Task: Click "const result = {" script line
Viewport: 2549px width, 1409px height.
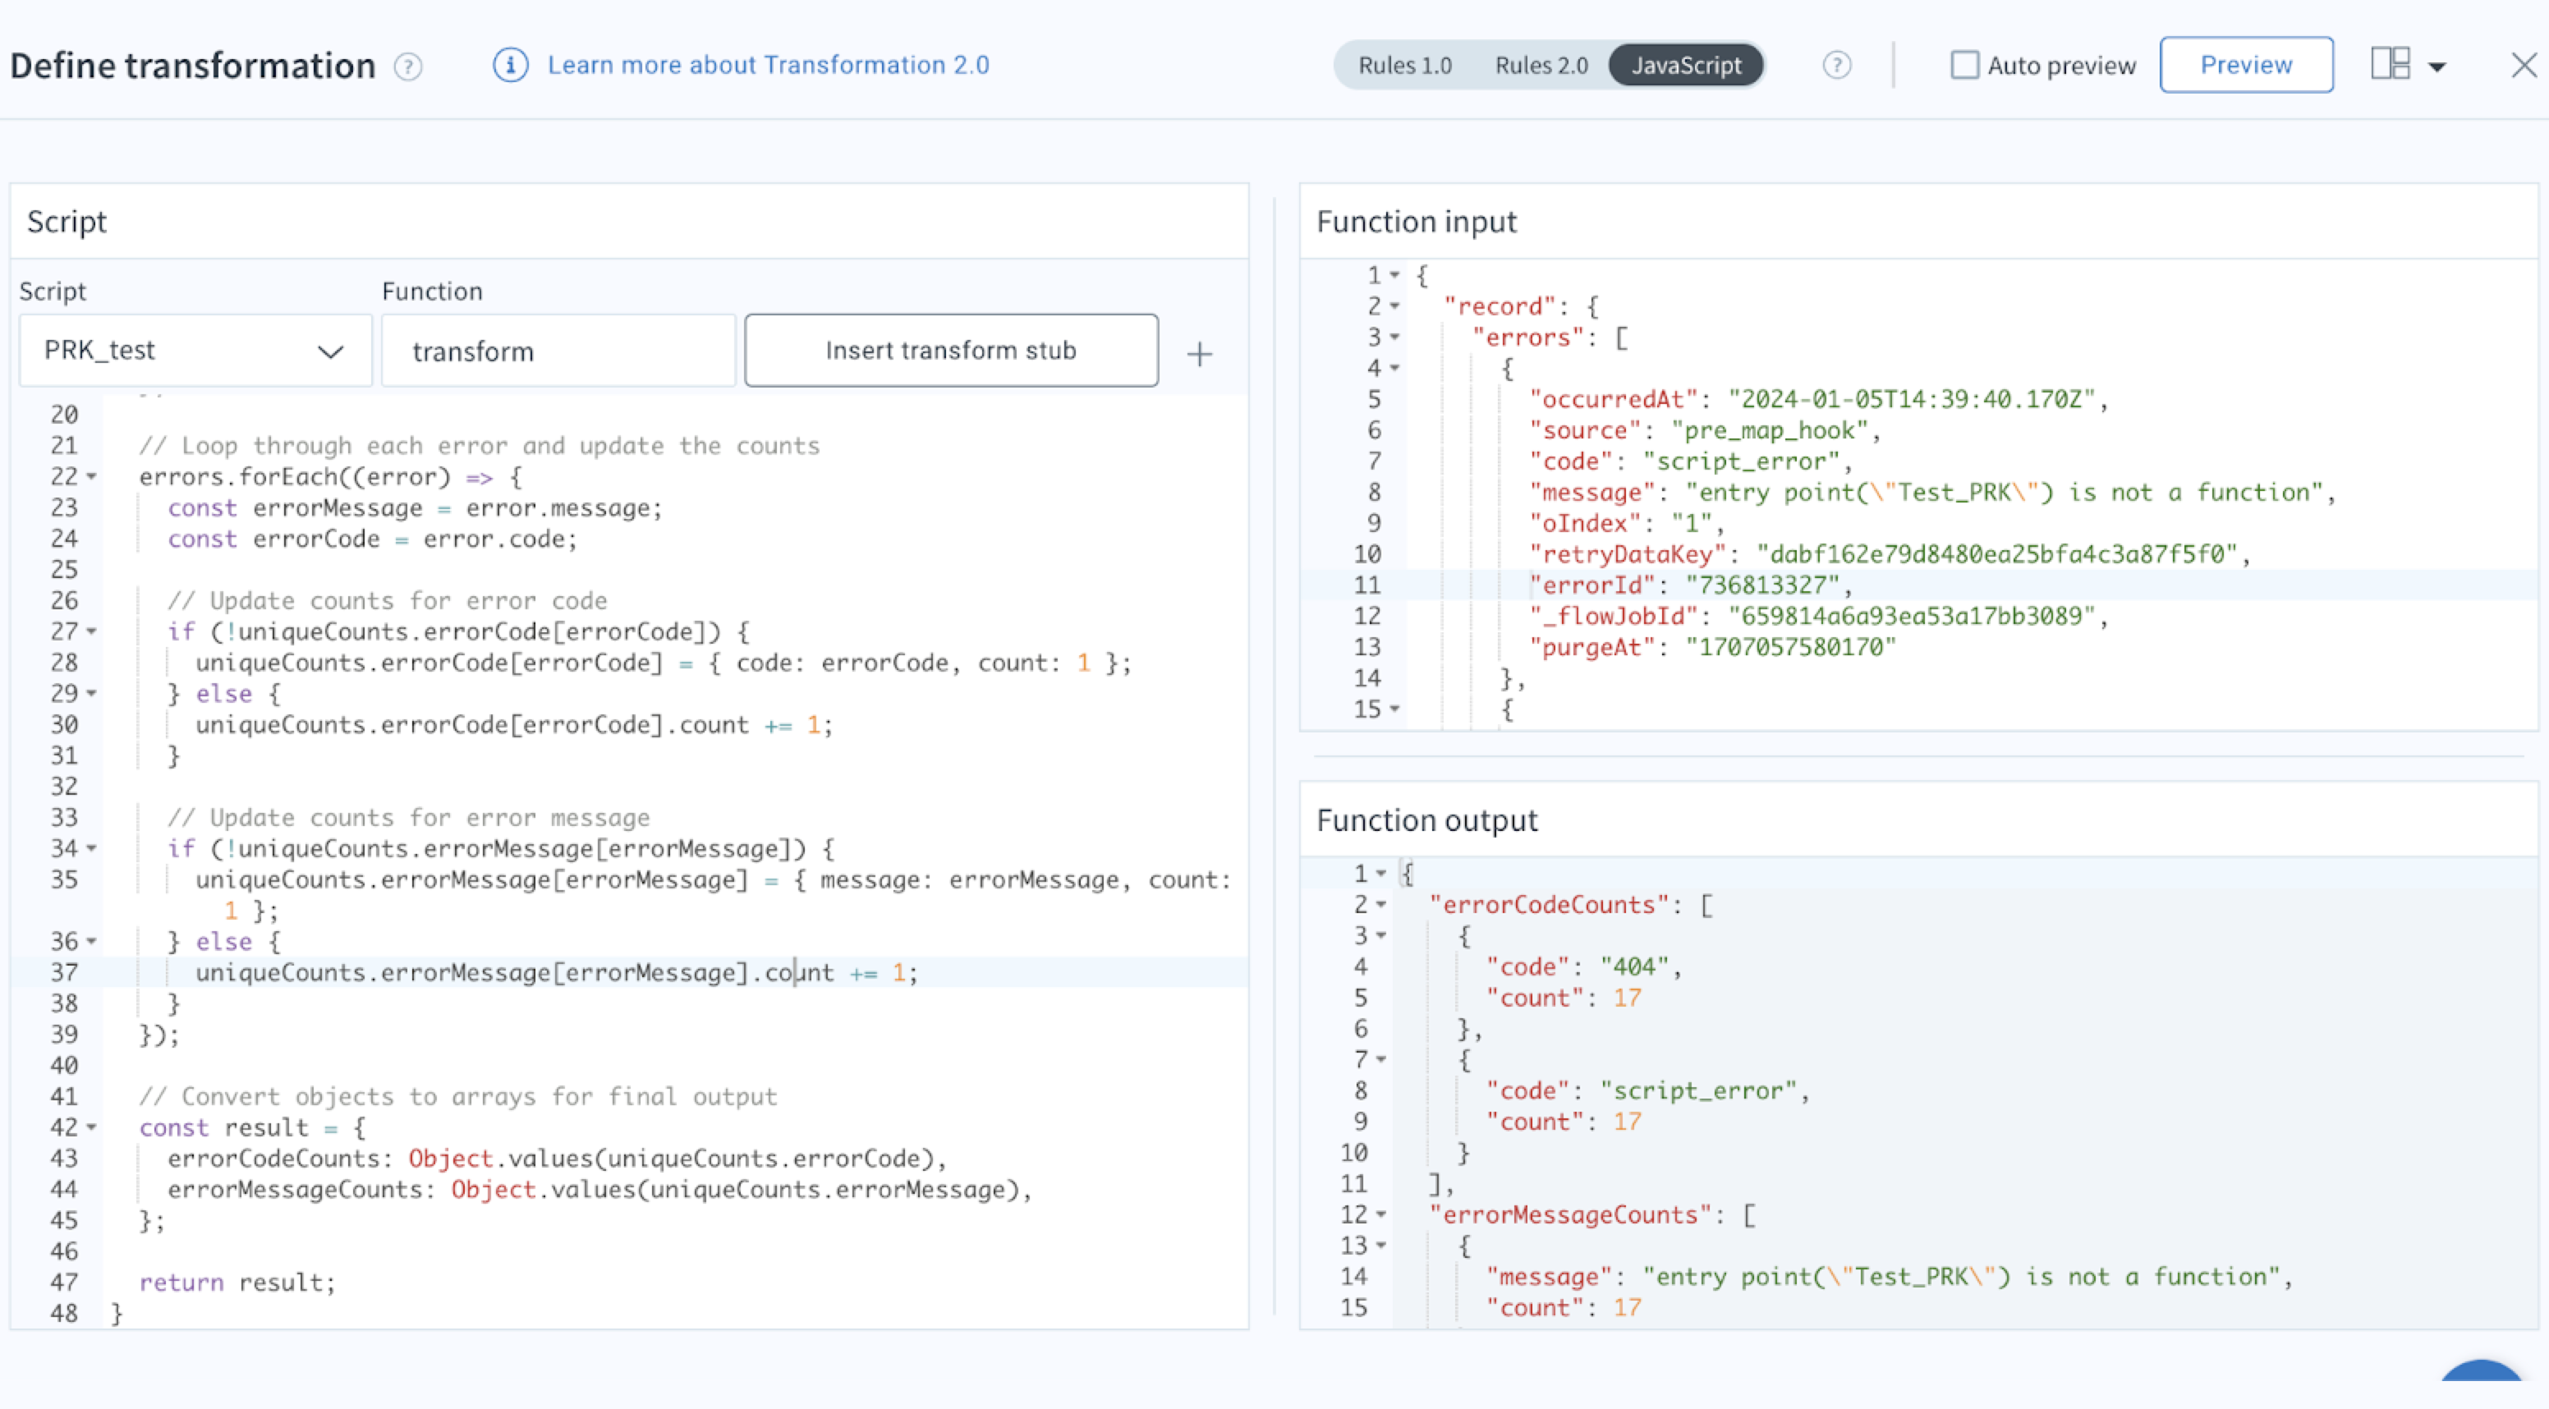Action: (252, 1128)
